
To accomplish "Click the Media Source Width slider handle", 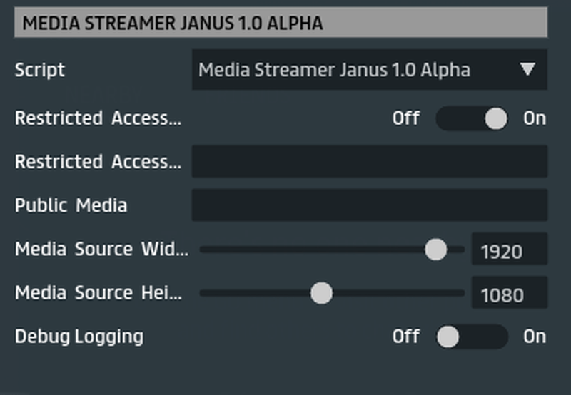I will (x=435, y=250).
